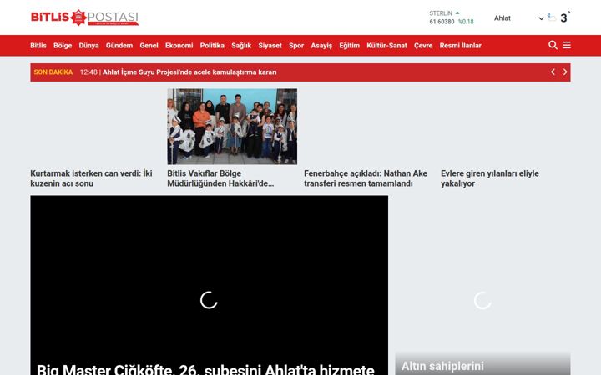The width and height of the screenshot is (601, 375).
Task: Click the group photo thumbnail of children
Action: (x=232, y=127)
